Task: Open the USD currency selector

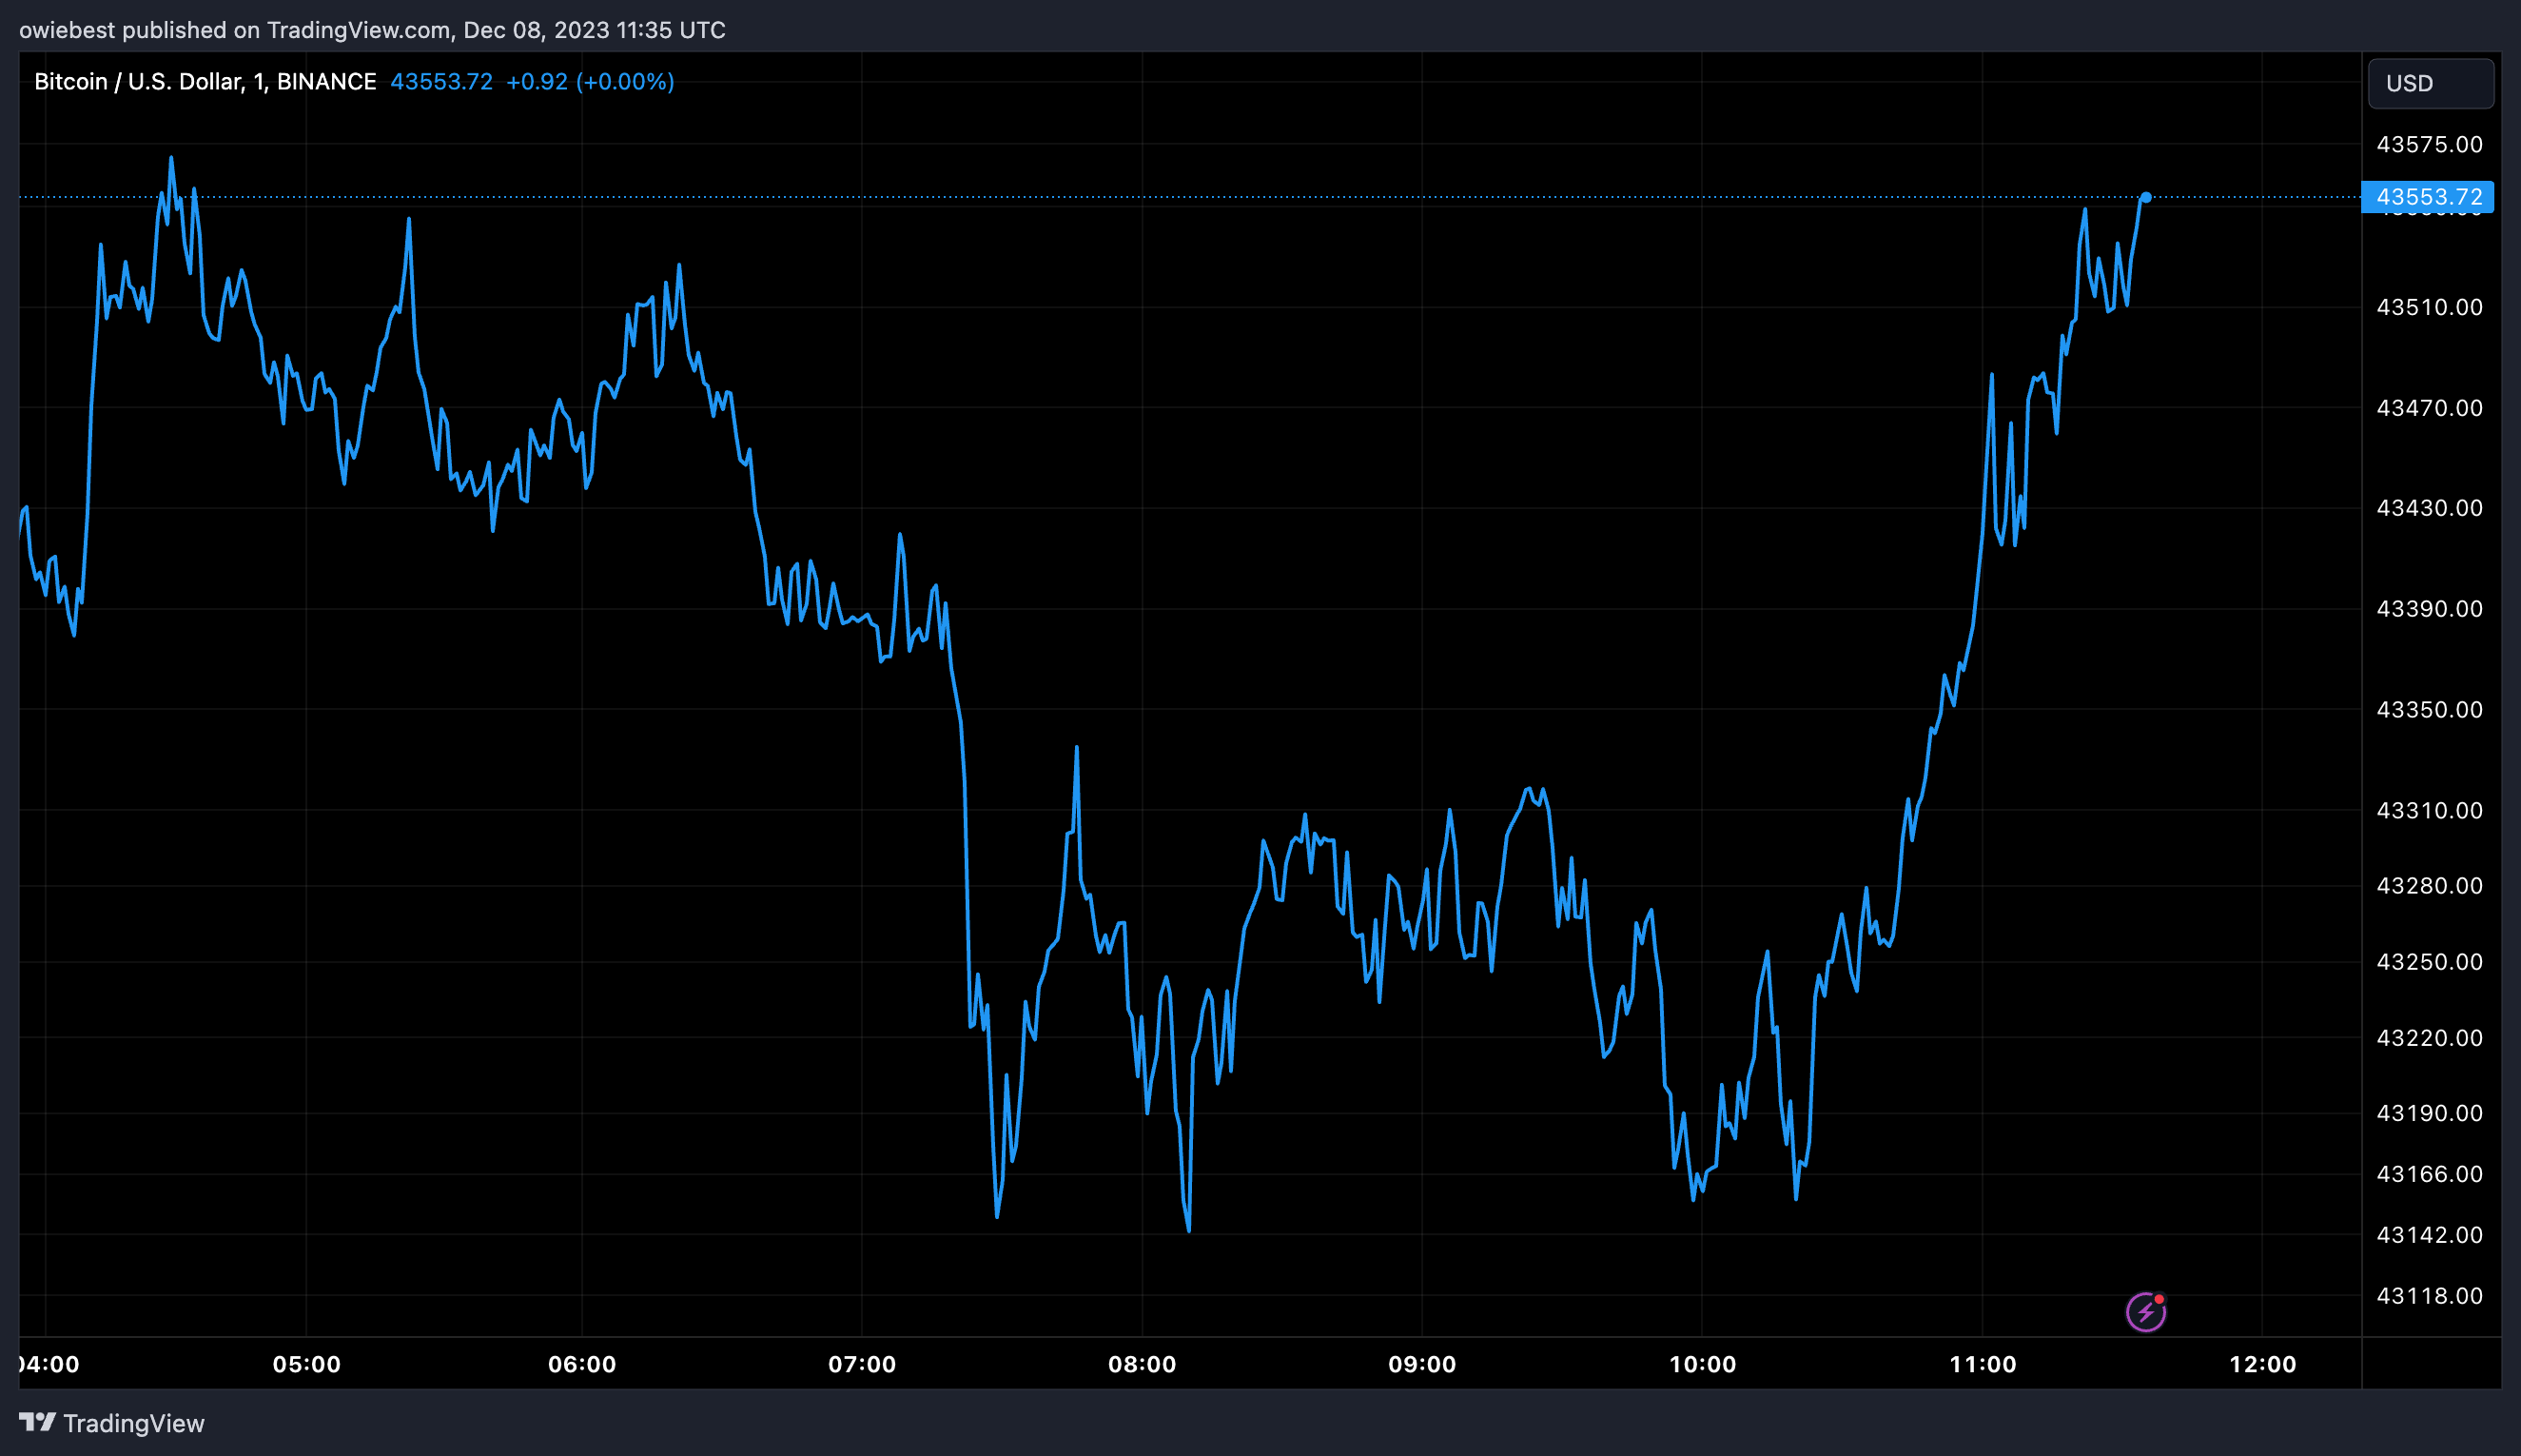Action: pyautogui.click(x=2430, y=83)
